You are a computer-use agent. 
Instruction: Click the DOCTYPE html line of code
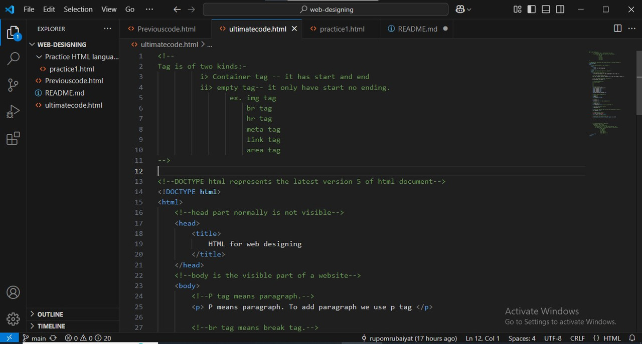pos(189,192)
